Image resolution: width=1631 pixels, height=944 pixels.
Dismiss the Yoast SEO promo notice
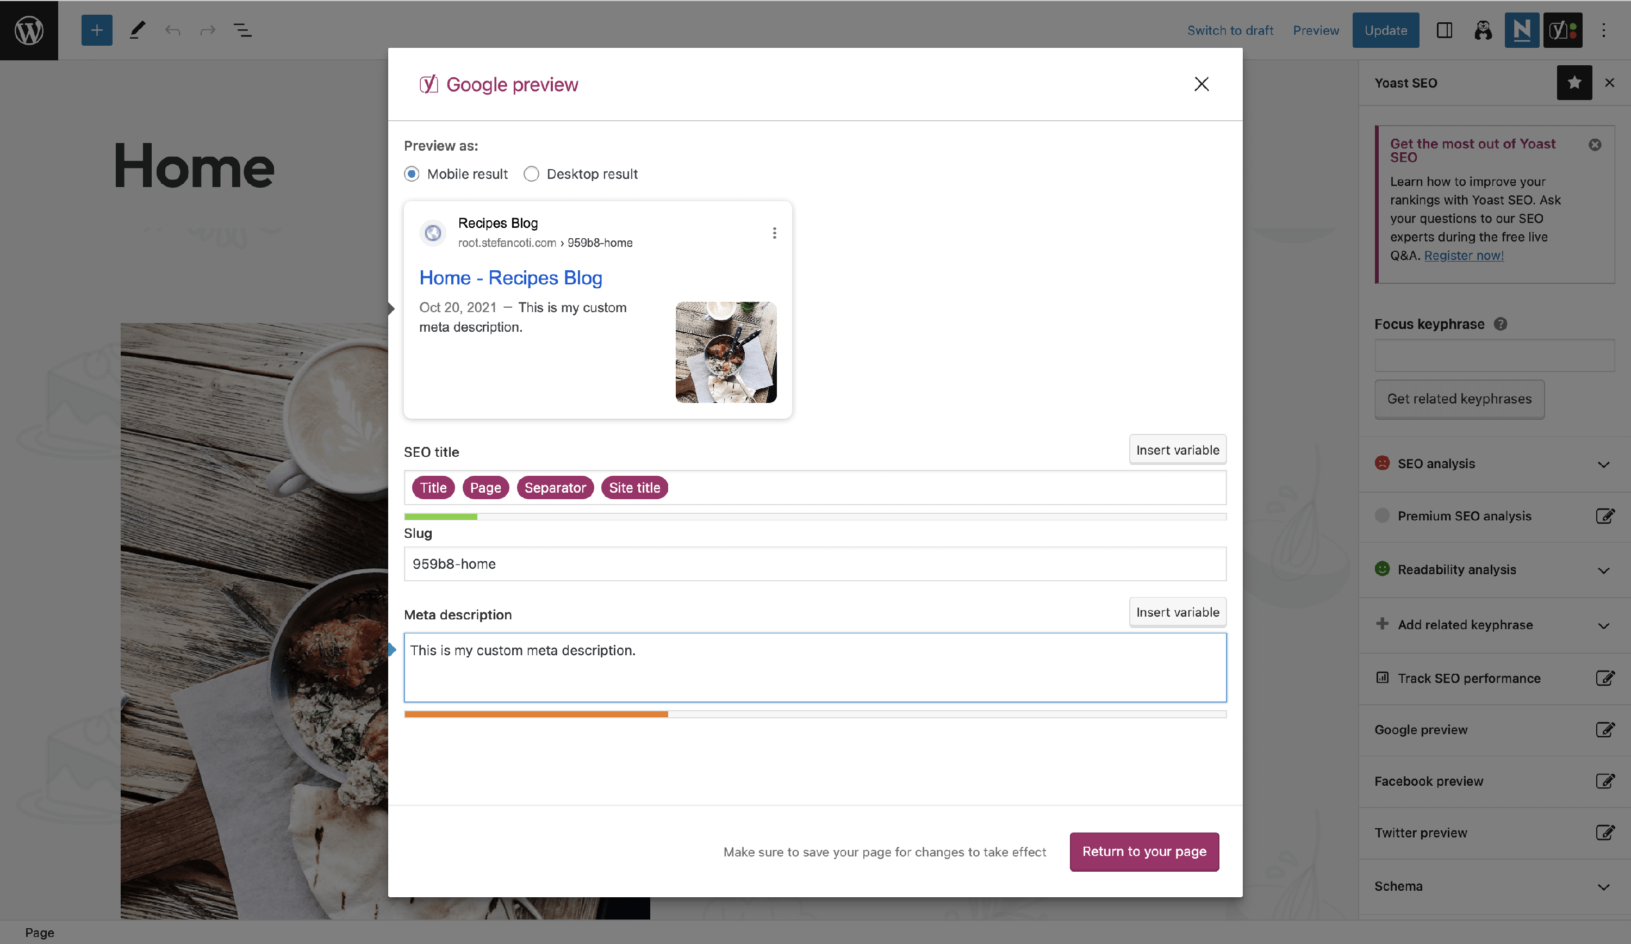pos(1595,145)
